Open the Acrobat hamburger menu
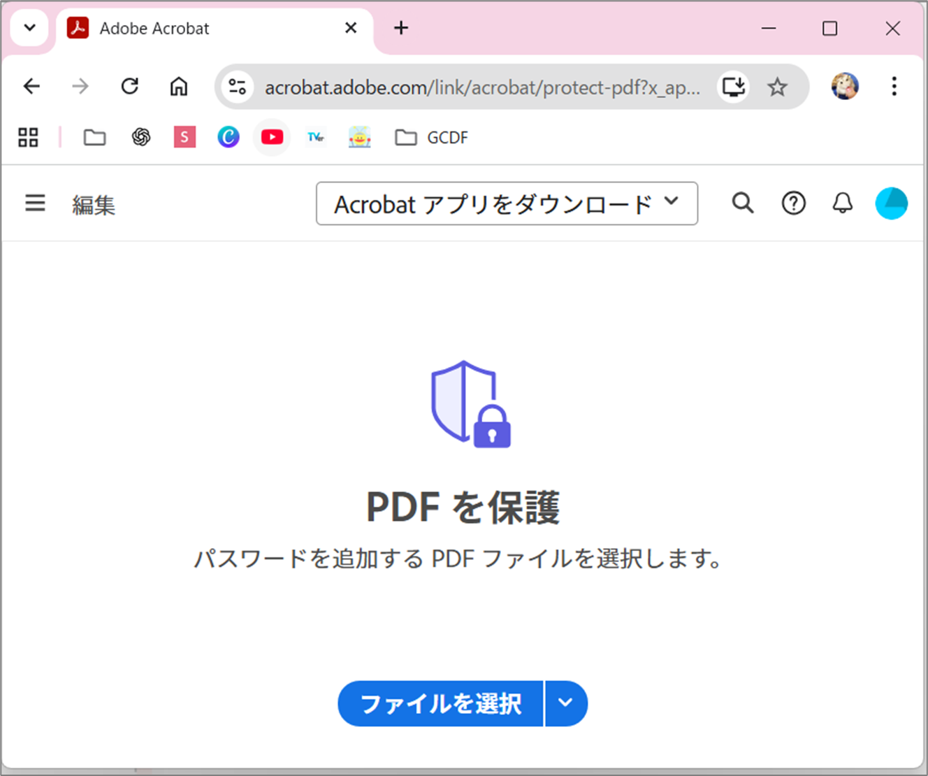This screenshot has height=776, width=928. [35, 203]
